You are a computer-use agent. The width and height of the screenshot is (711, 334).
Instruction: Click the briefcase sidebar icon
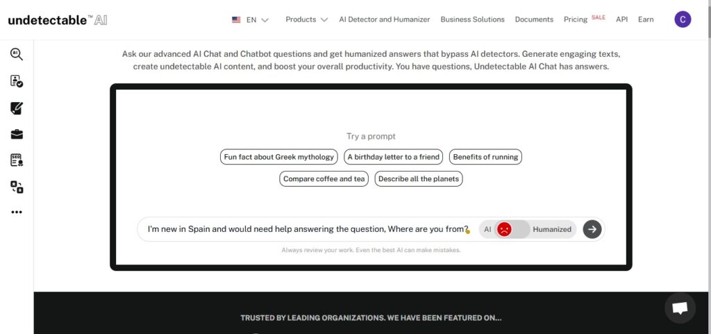click(x=17, y=134)
